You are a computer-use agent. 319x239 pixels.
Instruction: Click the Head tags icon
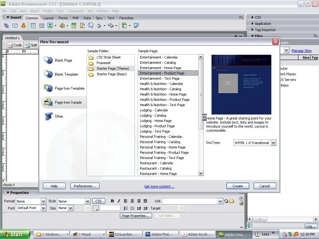tap(99, 26)
